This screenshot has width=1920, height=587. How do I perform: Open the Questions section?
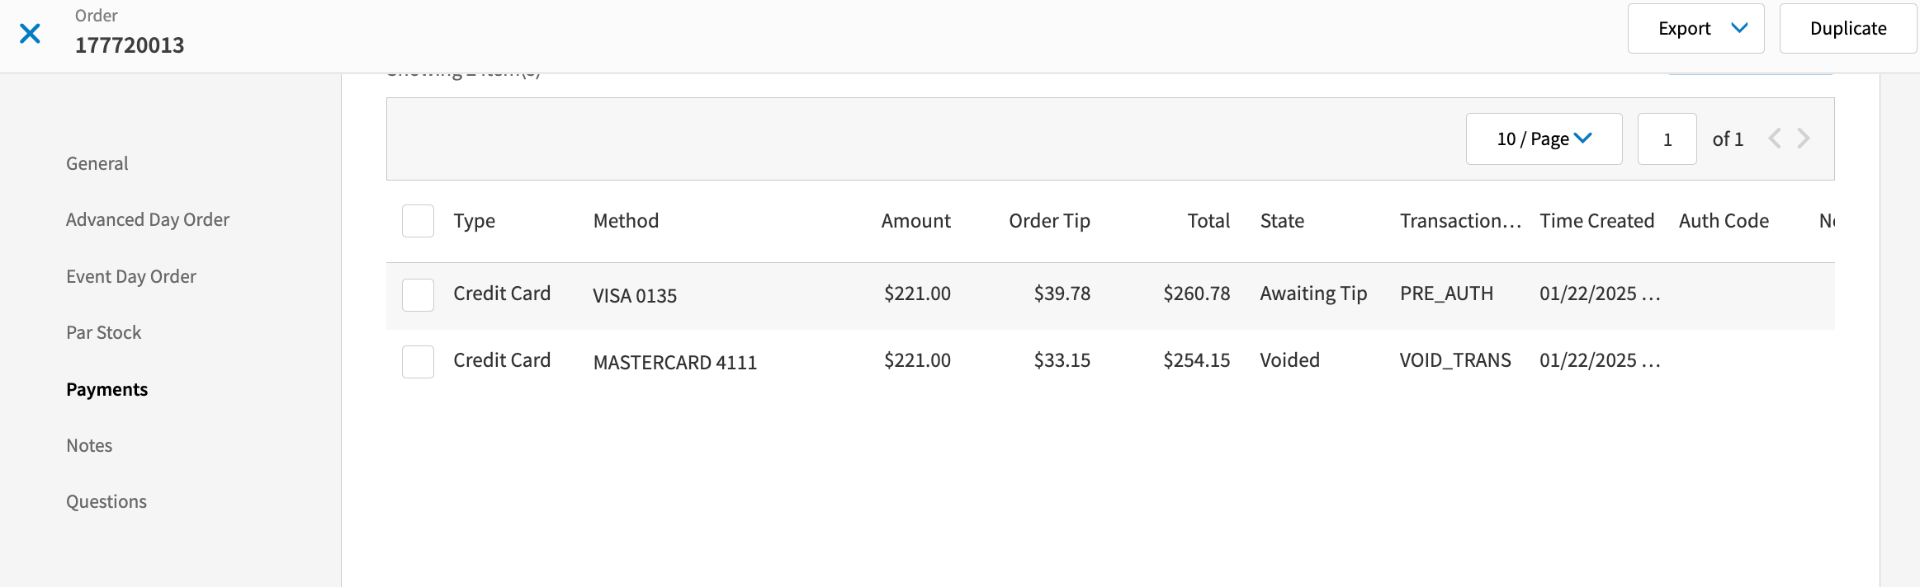point(106,500)
